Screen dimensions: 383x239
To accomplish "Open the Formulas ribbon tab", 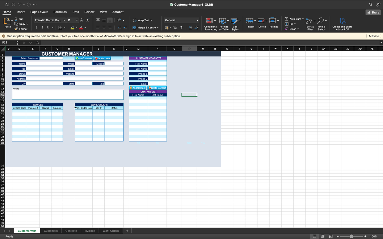I will click(60, 12).
